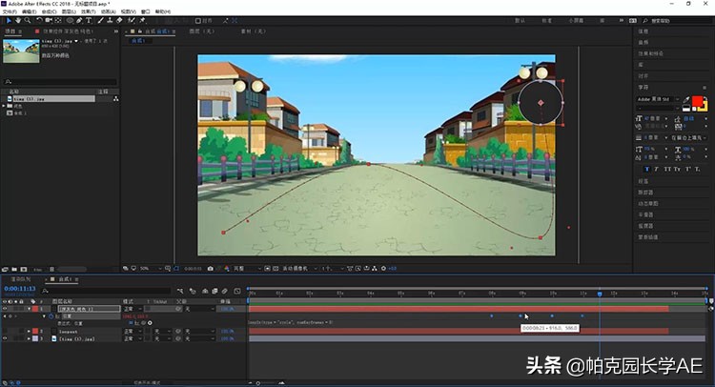Select the Horizontal Type tool

click(x=89, y=21)
